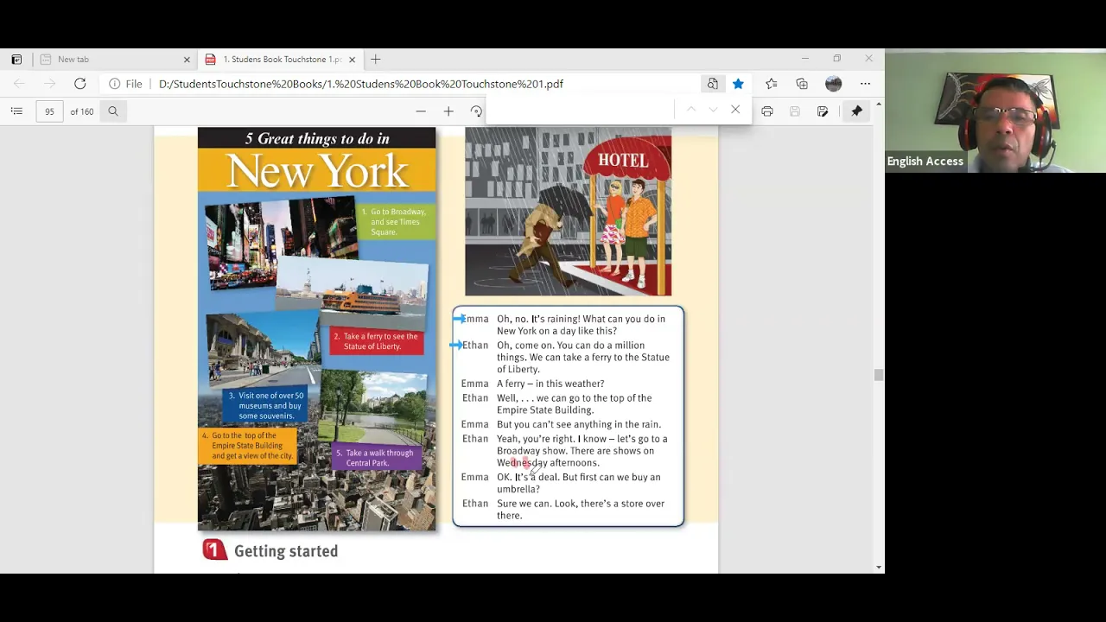Image resolution: width=1106 pixels, height=622 pixels.
Task: View site information File icon
Action: [x=126, y=84]
